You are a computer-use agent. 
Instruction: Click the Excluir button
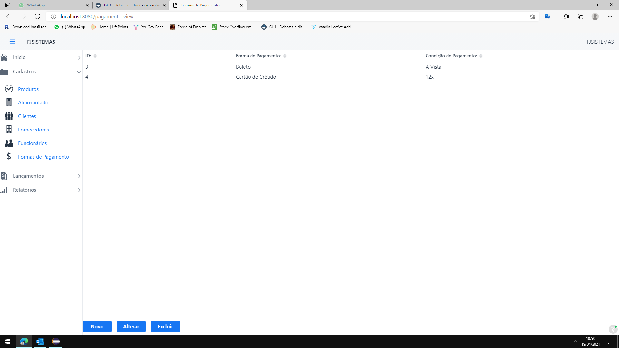[x=165, y=326]
